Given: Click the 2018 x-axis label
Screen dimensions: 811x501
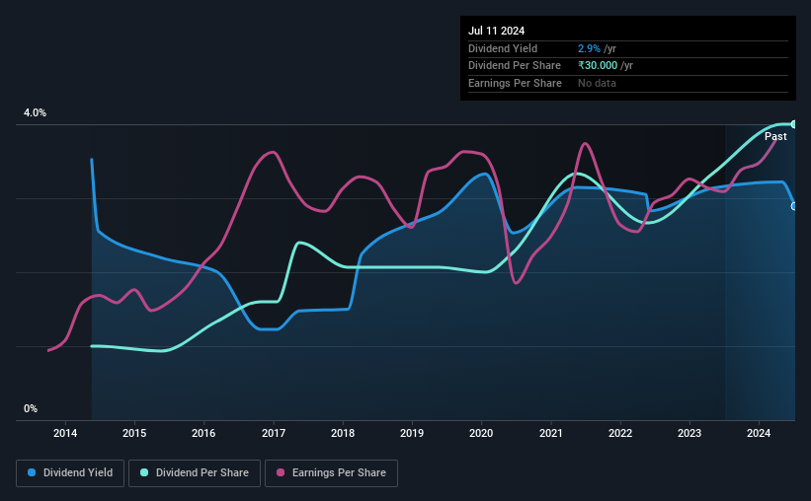Looking at the screenshot, I should 343,433.
